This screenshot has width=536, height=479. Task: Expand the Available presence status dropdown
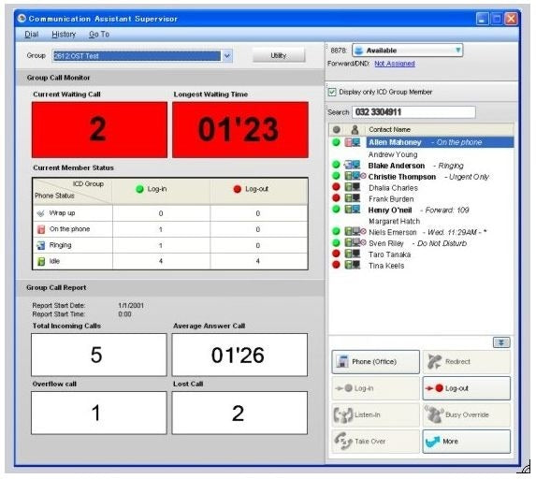pyautogui.click(x=458, y=51)
